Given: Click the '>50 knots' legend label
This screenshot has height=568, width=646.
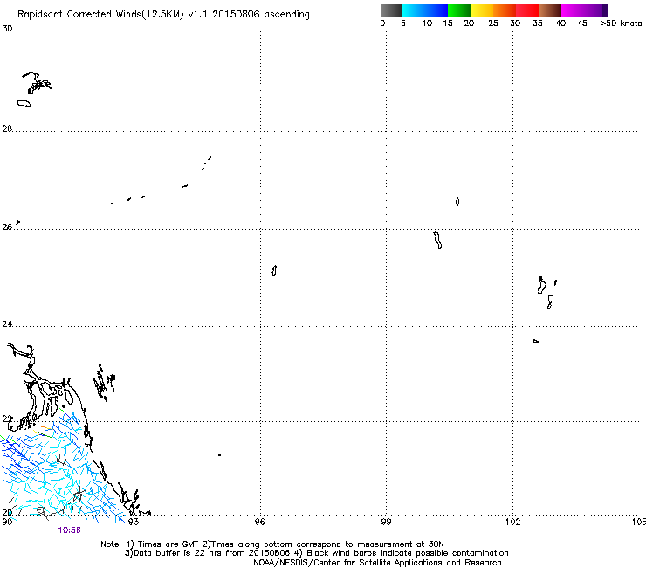Looking at the screenshot, I should point(621,24).
